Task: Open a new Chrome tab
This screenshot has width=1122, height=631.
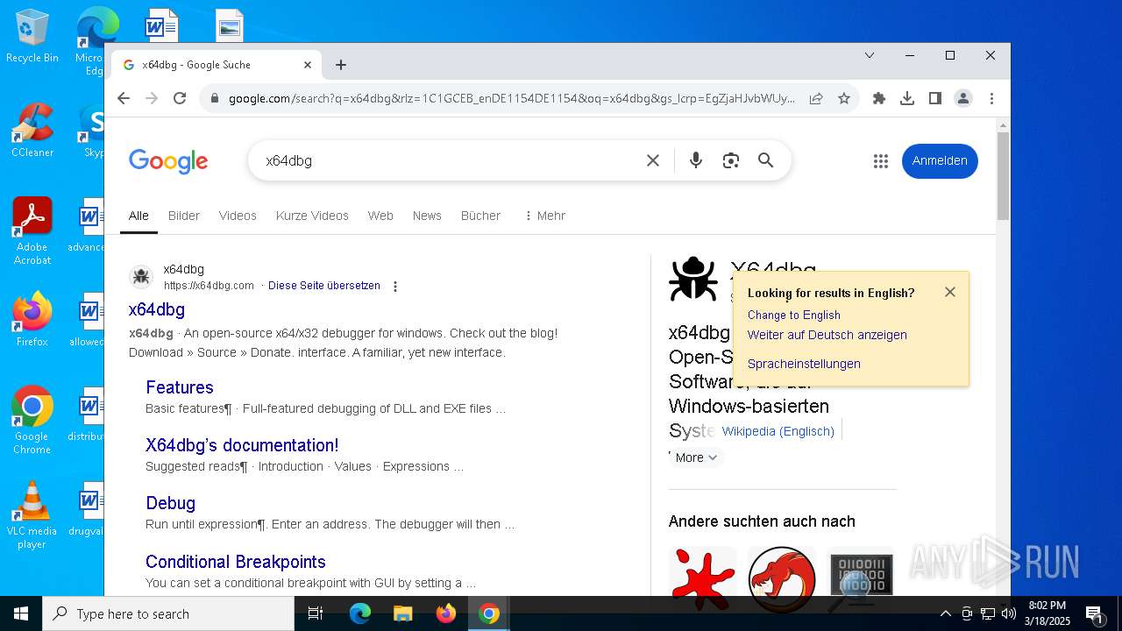Action: click(341, 65)
